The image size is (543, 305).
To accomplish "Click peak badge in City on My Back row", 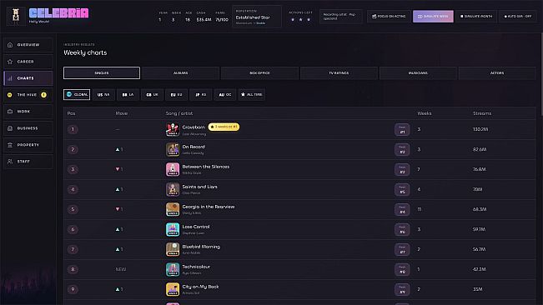I will 402,290.
